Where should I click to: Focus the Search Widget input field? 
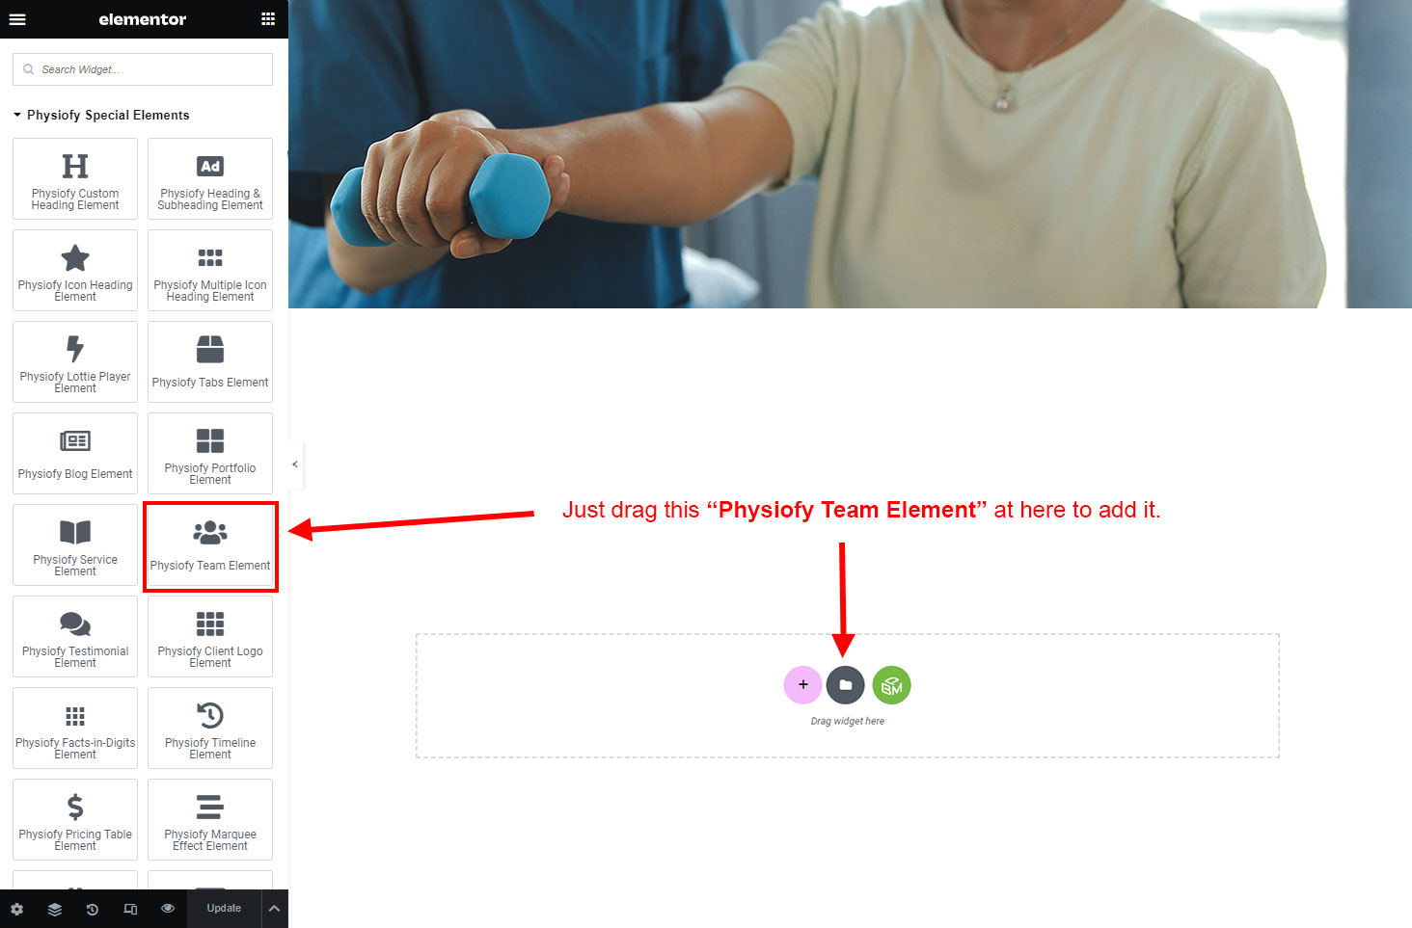point(143,69)
